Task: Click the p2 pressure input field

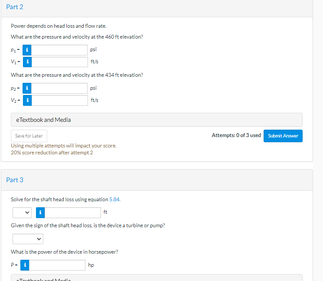Action: pos(59,88)
